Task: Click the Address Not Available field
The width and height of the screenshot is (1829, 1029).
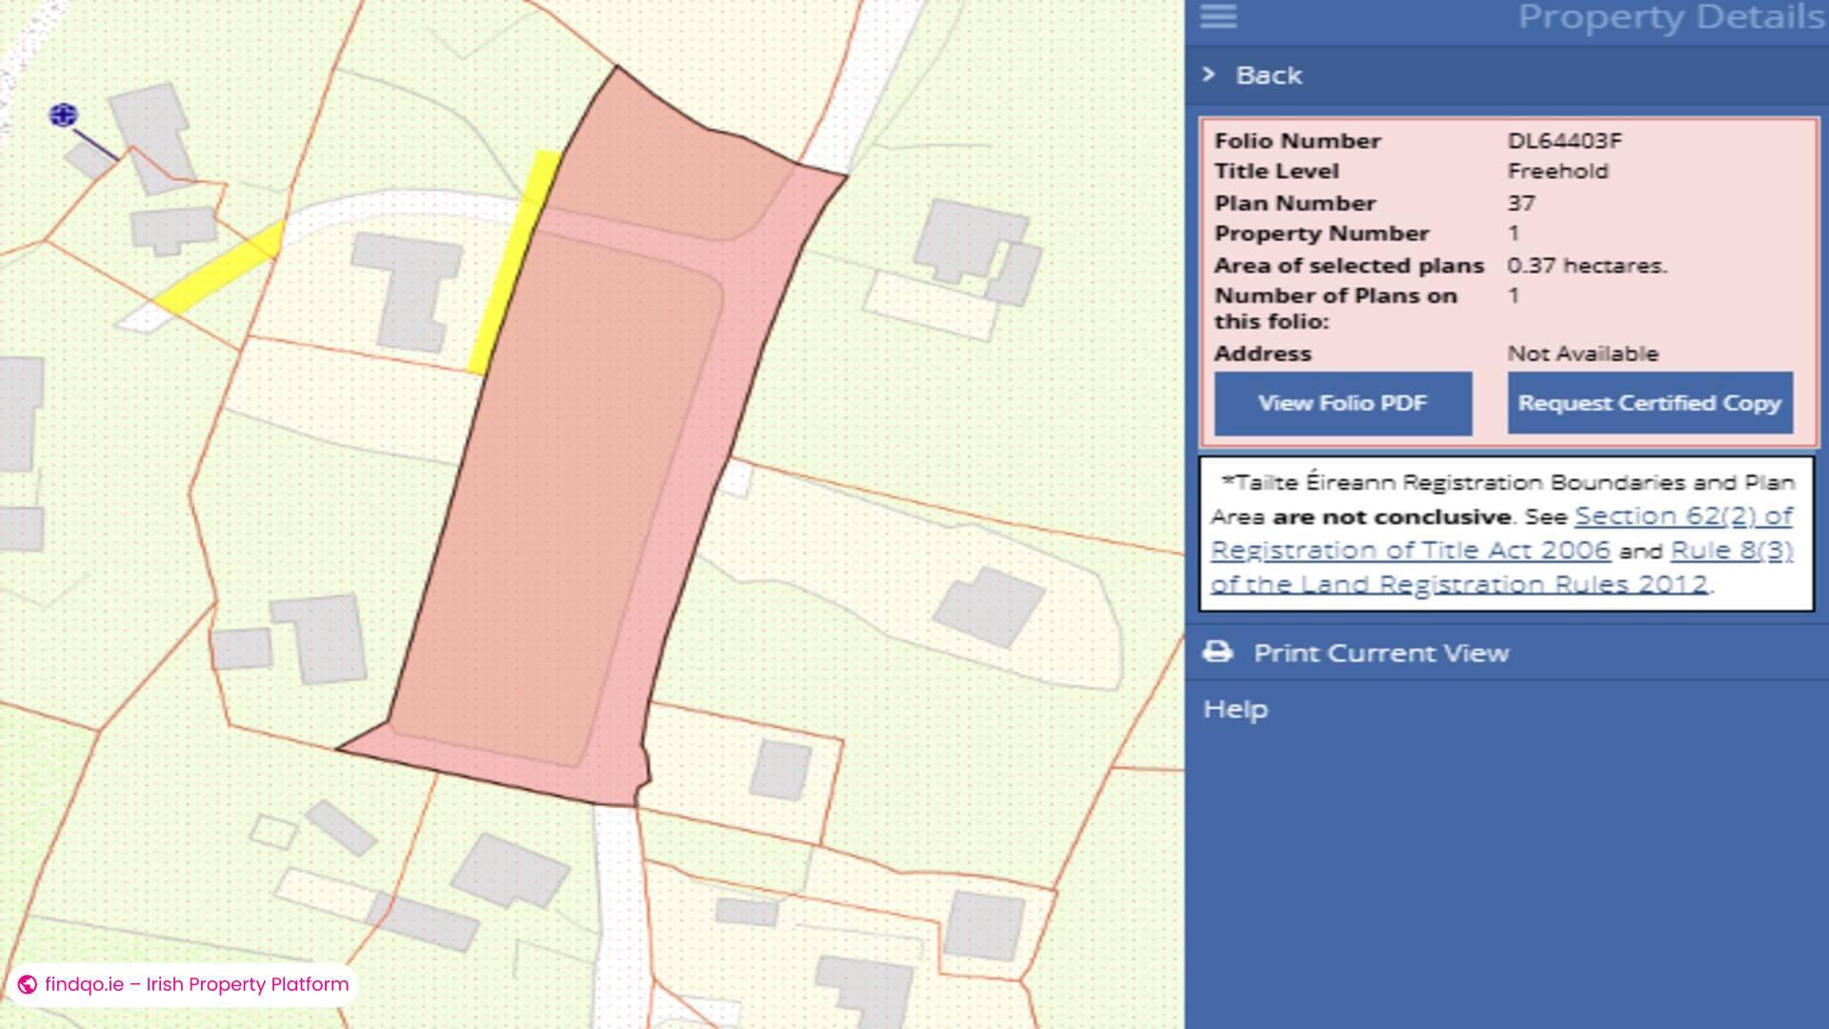Action: coord(1581,353)
